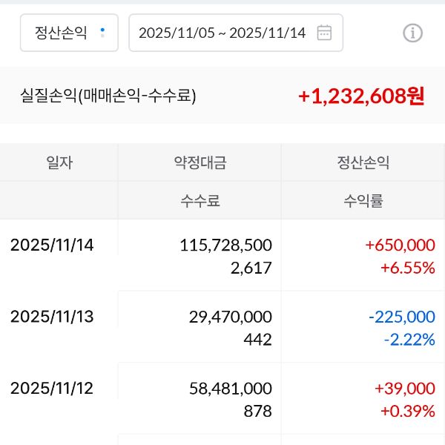
Task: Select the 2025/11/13 row date
Action: pyautogui.click(x=52, y=317)
